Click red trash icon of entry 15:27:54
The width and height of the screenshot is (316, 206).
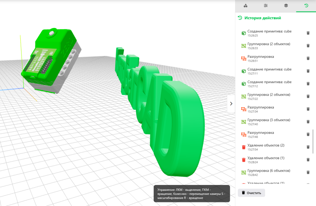tap(244, 147)
